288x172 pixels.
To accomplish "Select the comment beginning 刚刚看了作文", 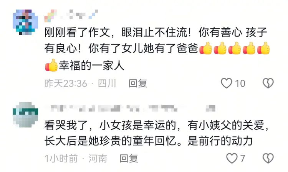I will [x=157, y=49].
